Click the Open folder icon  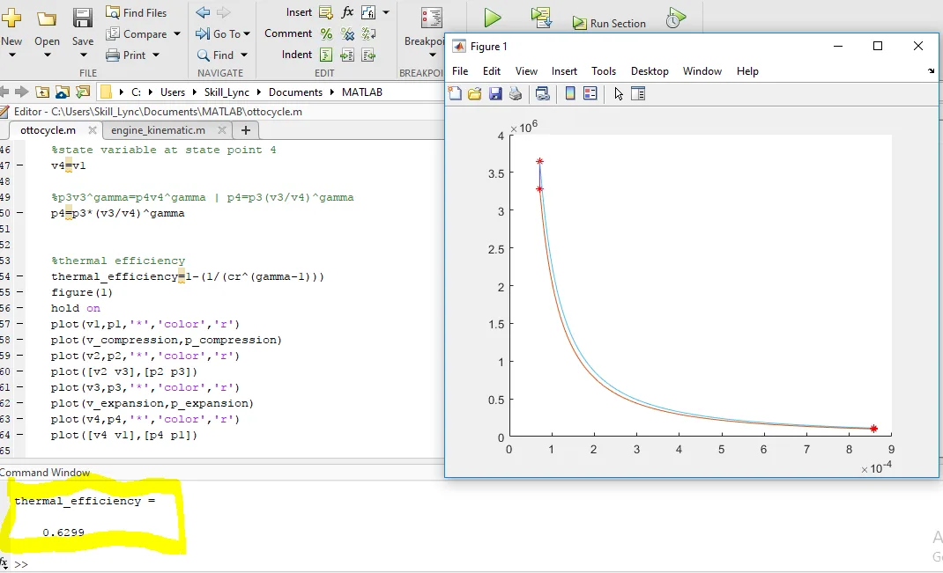point(47,18)
